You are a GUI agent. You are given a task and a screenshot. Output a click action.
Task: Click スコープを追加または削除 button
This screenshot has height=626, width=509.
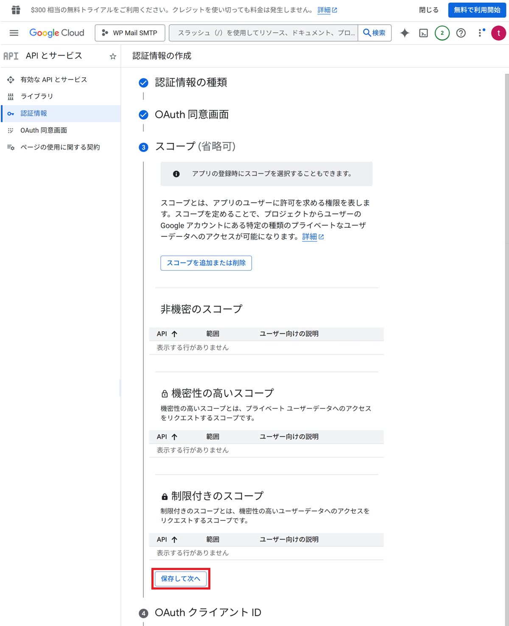[206, 263]
